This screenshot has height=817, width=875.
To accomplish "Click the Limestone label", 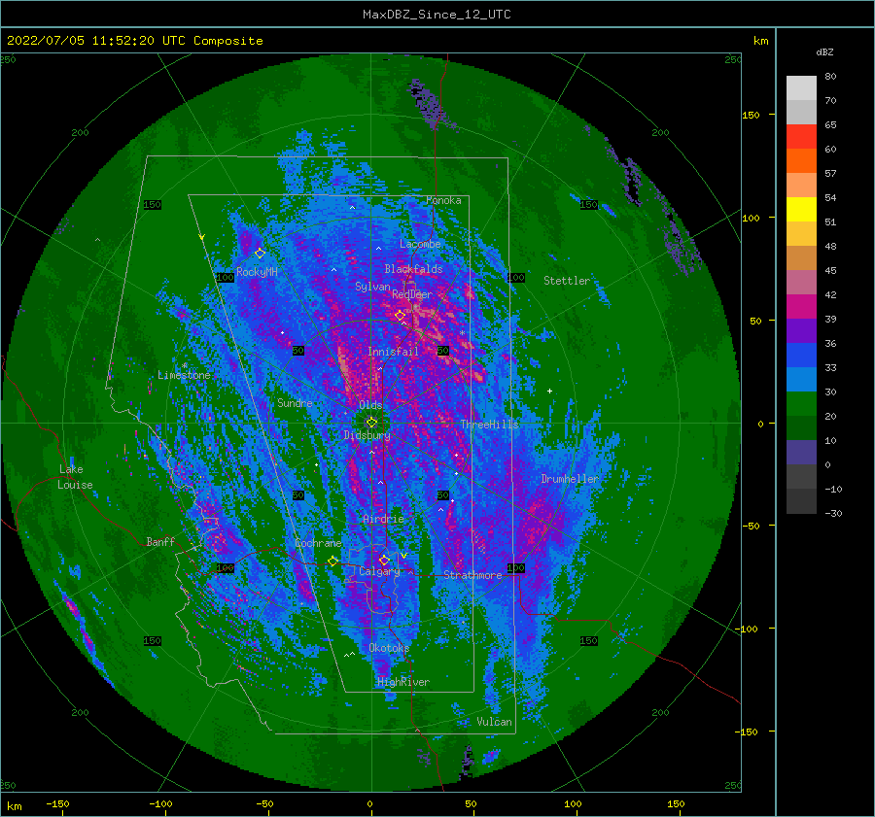I will (x=184, y=375).
